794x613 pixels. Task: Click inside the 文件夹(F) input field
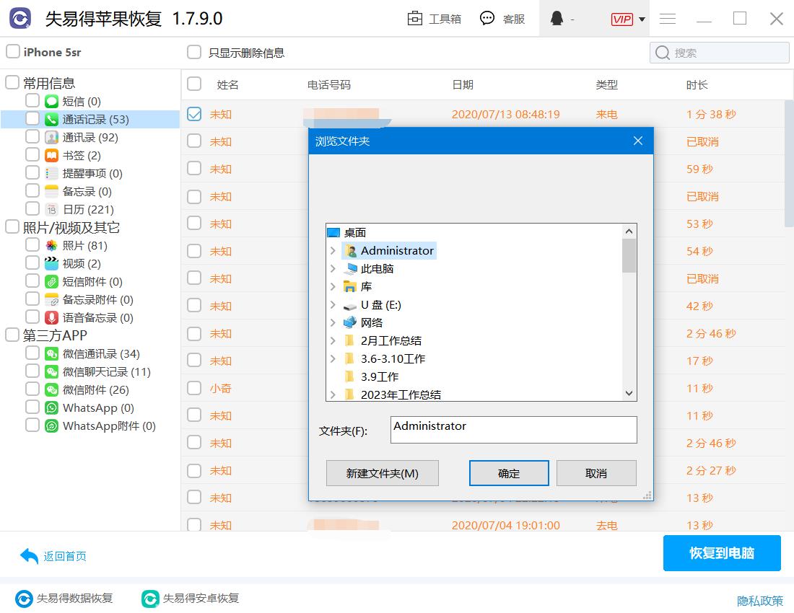[x=512, y=430]
